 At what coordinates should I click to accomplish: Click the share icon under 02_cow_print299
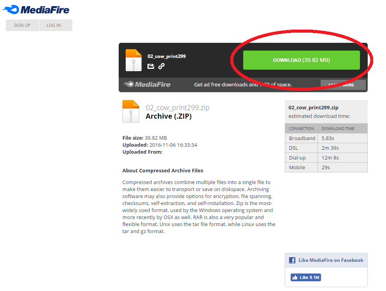tap(151, 66)
